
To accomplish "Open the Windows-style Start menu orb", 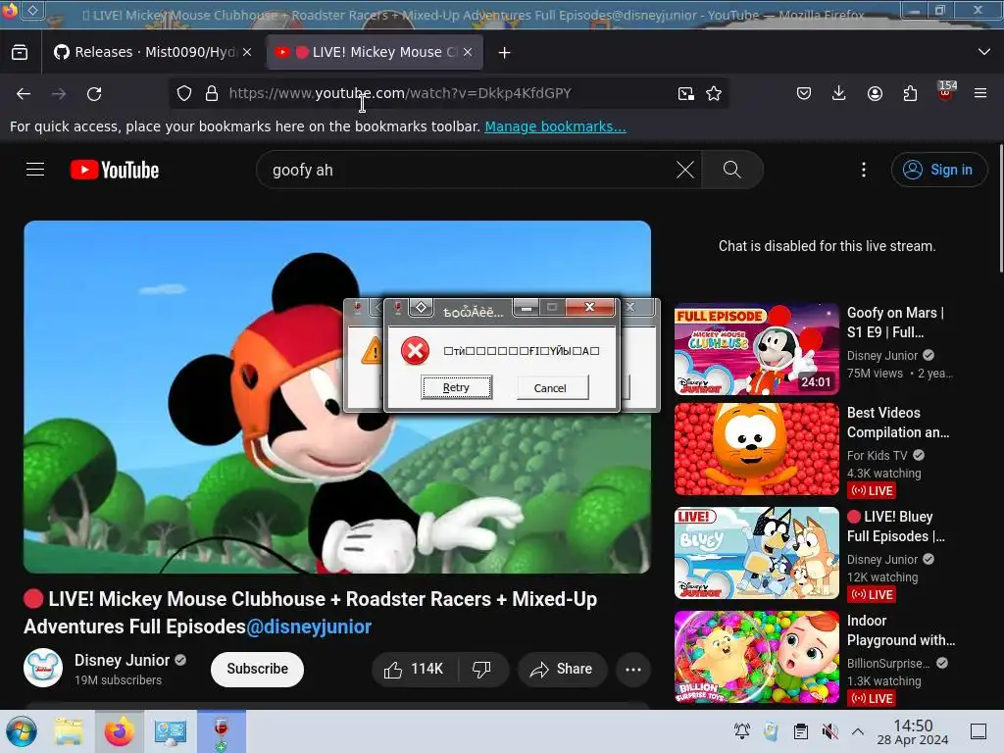I will tap(22, 731).
